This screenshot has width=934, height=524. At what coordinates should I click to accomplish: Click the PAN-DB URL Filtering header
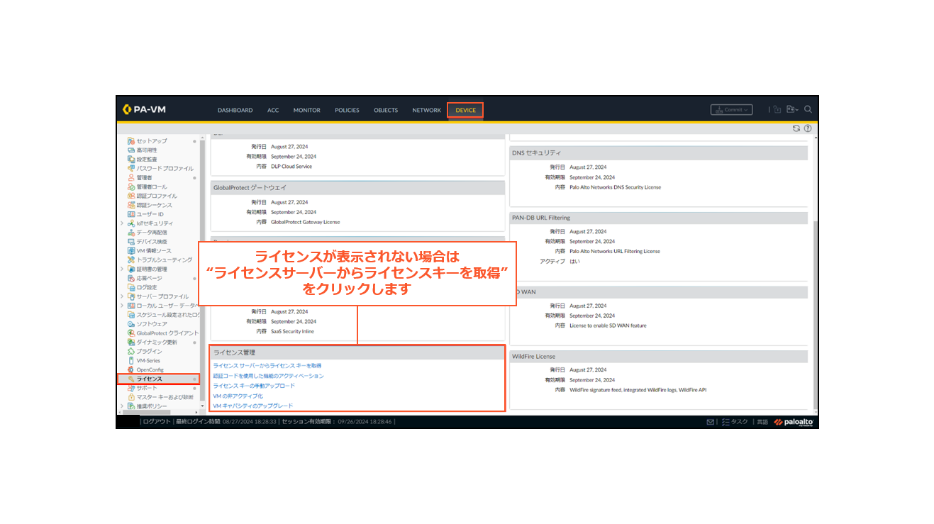(x=658, y=218)
